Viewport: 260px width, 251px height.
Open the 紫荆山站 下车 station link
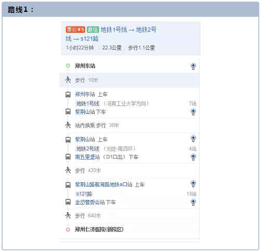(85, 112)
